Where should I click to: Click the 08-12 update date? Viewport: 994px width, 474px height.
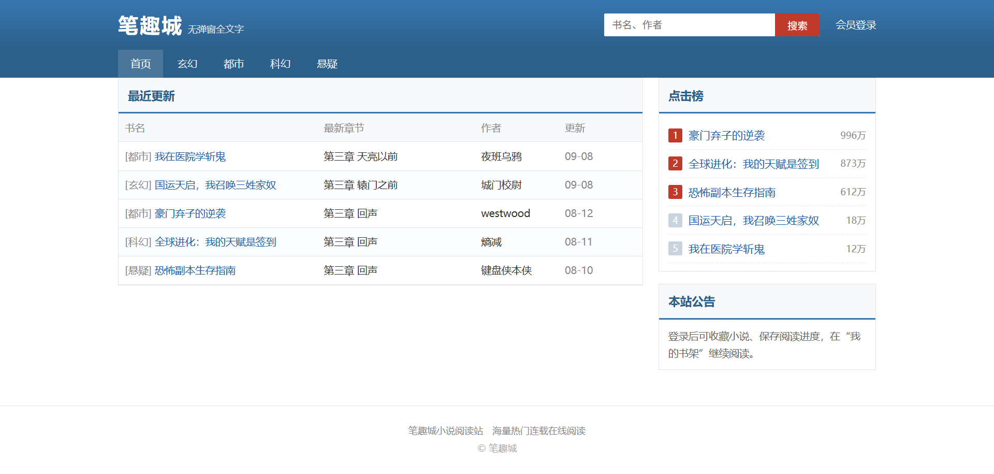(x=579, y=213)
